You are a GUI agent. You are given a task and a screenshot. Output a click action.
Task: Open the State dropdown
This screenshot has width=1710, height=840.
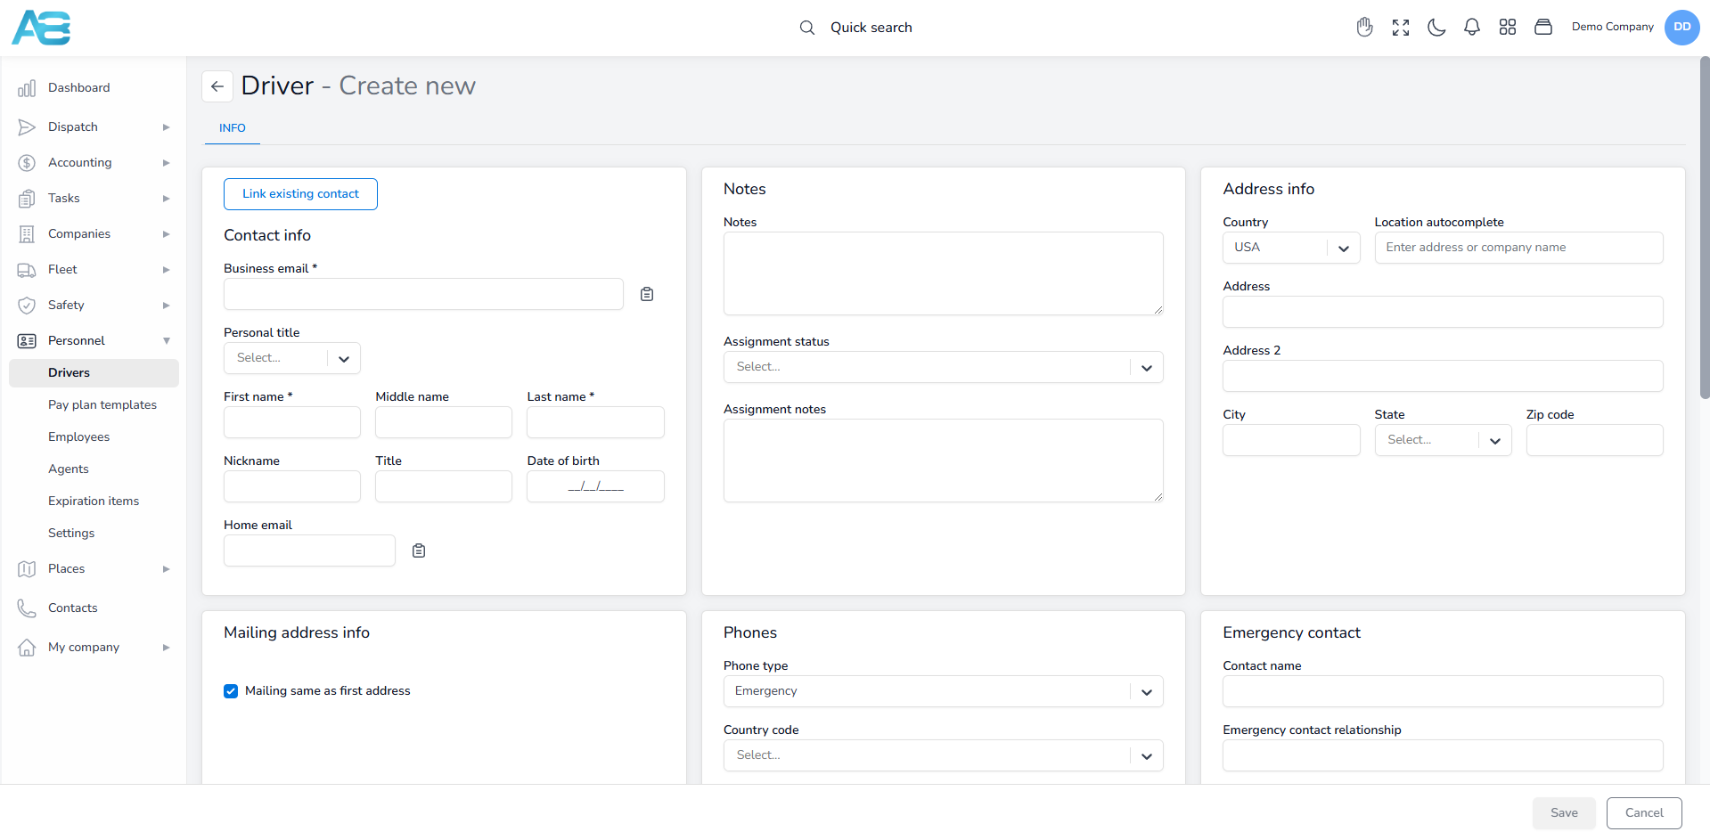click(x=1443, y=440)
